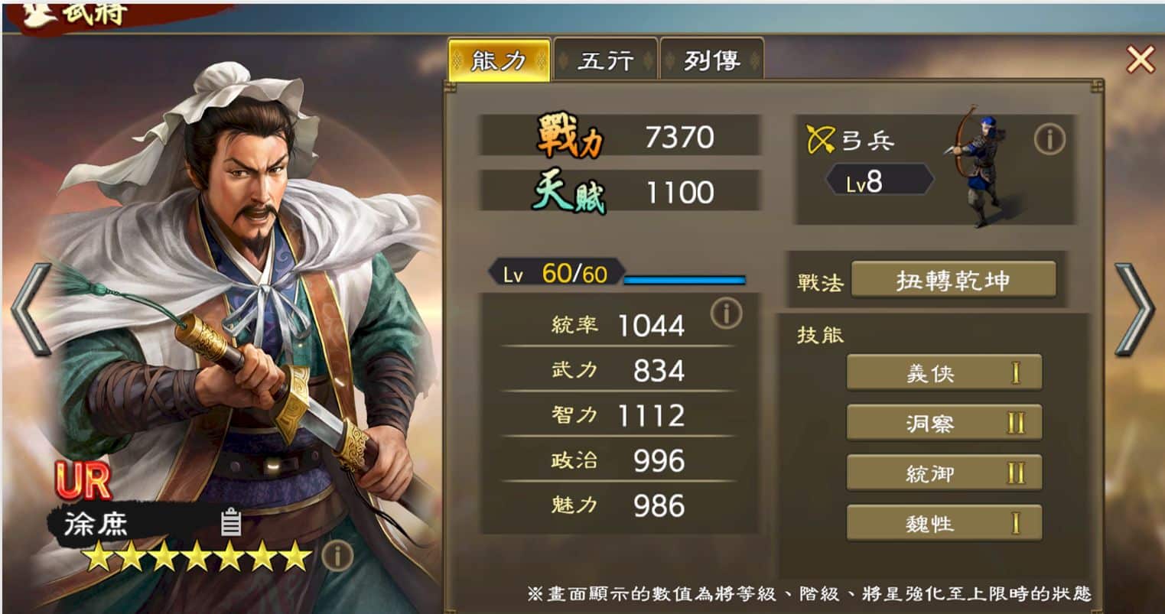Close the general detail screen
Image resolution: width=1165 pixels, height=614 pixels.
(1140, 59)
